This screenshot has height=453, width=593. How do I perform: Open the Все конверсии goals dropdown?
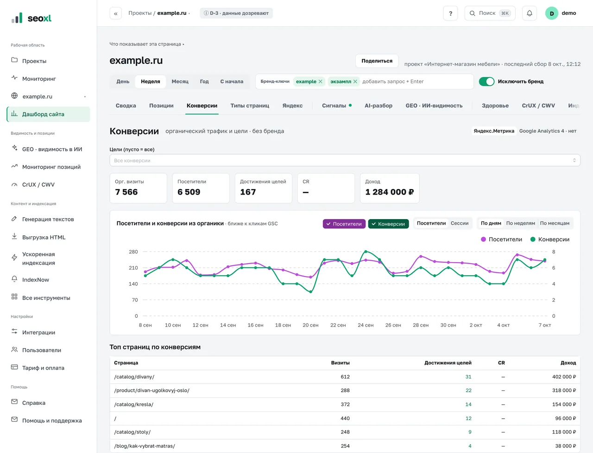pyautogui.click(x=345, y=160)
